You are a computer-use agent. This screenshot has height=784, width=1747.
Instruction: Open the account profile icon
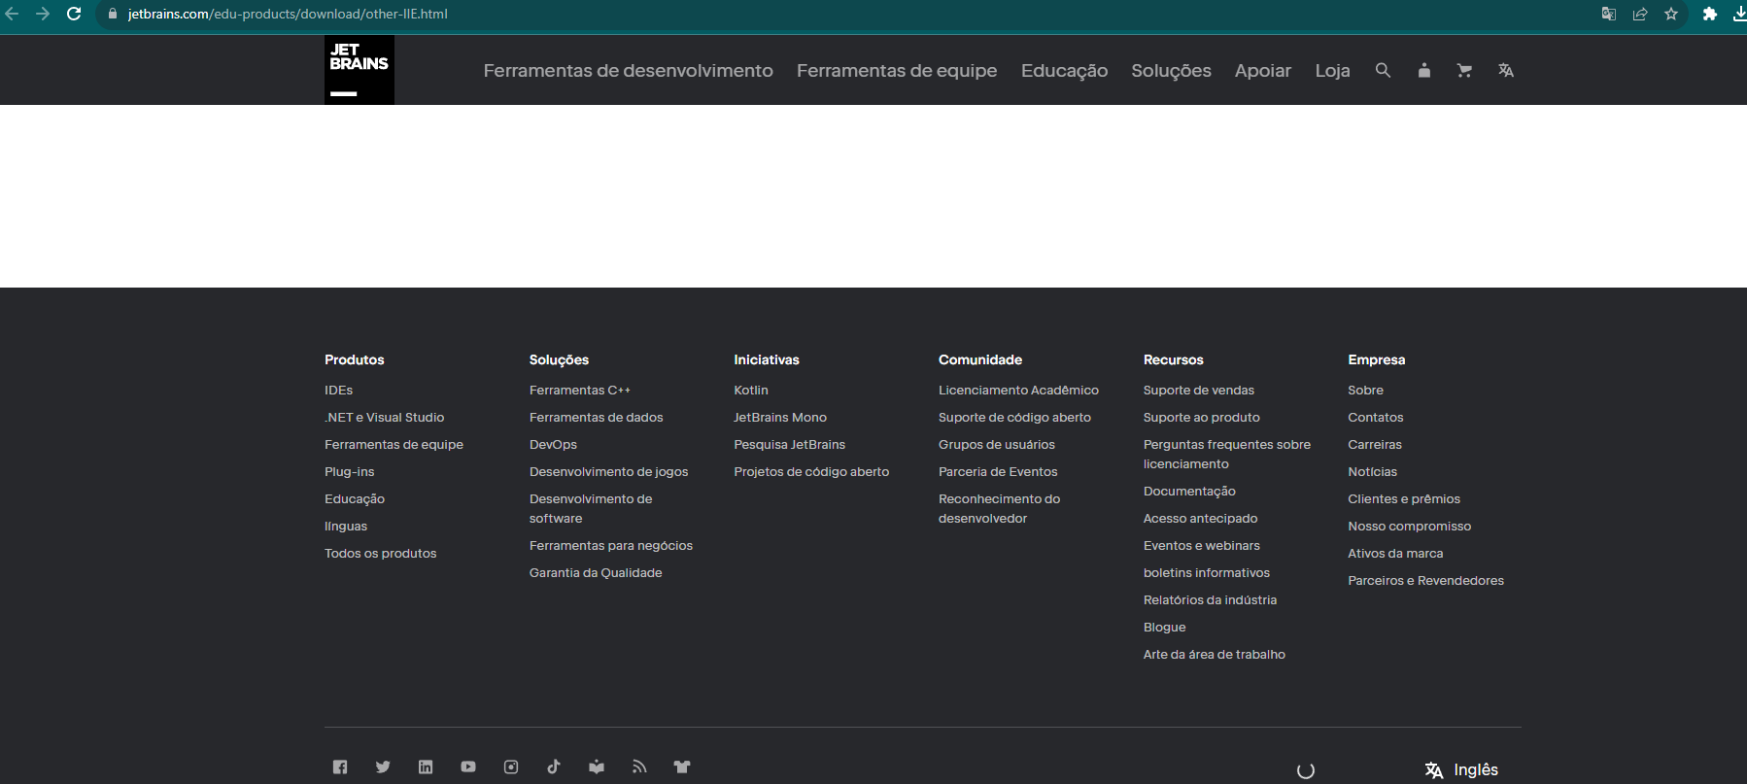click(x=1423, y=70)
